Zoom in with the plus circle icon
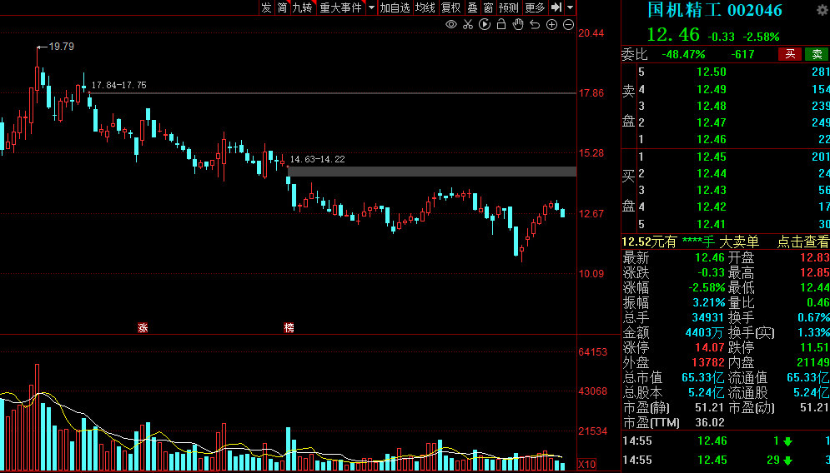 tap(551, 25)
